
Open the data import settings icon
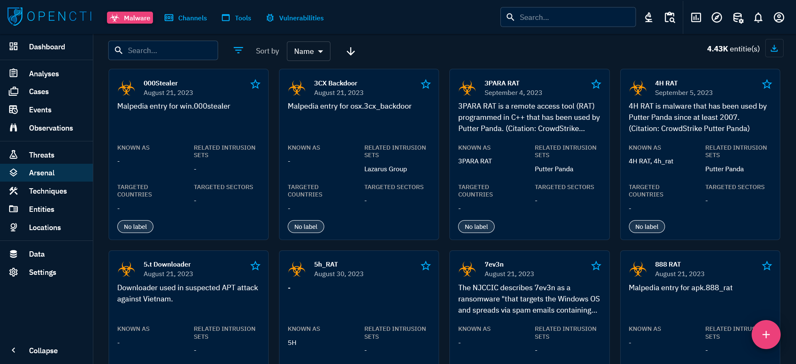click(x=738, y=17)
